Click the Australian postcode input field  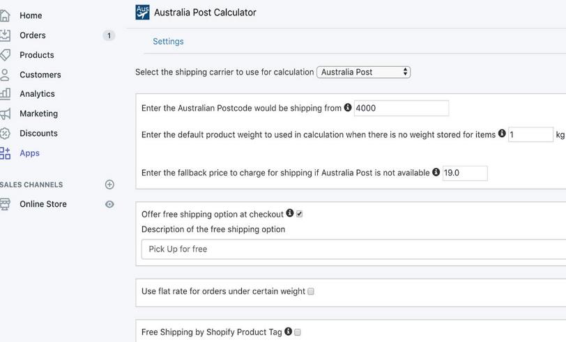coord(401,108)
